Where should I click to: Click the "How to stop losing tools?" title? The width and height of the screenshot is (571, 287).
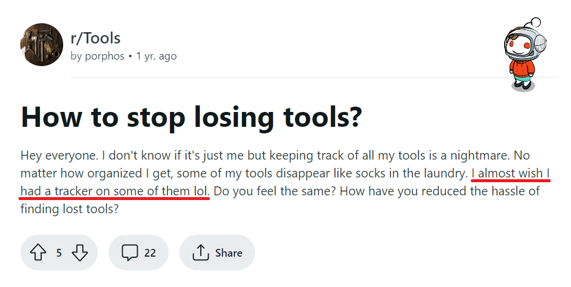[x=191, y=117]
